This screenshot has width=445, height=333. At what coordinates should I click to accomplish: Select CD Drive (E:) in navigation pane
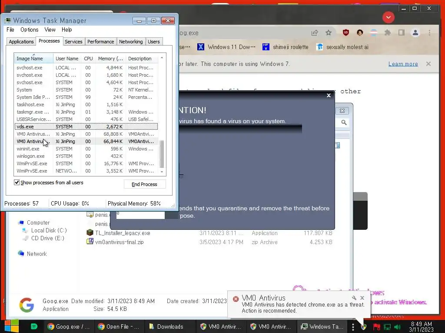point(44,238)
